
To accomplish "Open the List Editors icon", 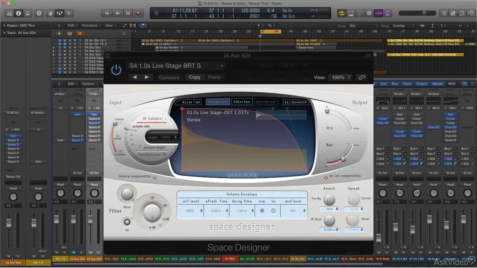I will pyautogui.click(x=444, y=13).
